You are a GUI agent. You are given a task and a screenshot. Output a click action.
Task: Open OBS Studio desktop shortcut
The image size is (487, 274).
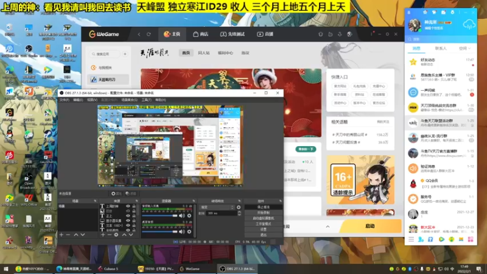29,51
